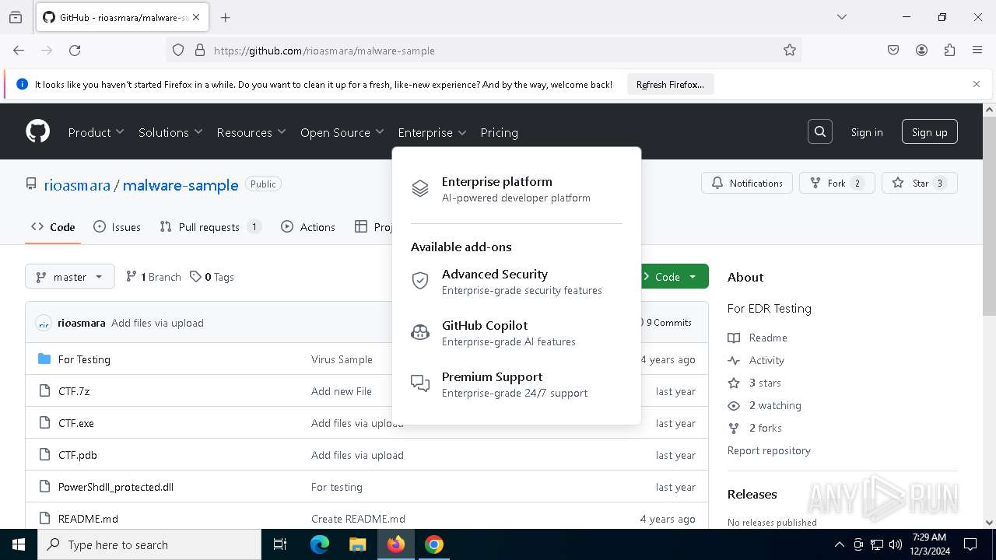Image resolution: width=996 pixels, height=560 pixels.
Task: Reload the page with refresh icon
Action: (x=75, y=50)
